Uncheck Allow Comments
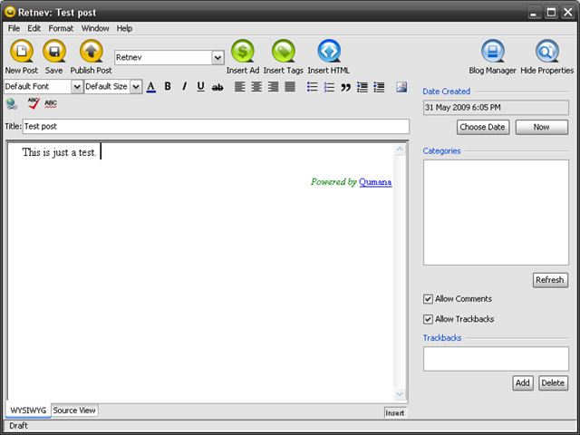 point(428,299)
